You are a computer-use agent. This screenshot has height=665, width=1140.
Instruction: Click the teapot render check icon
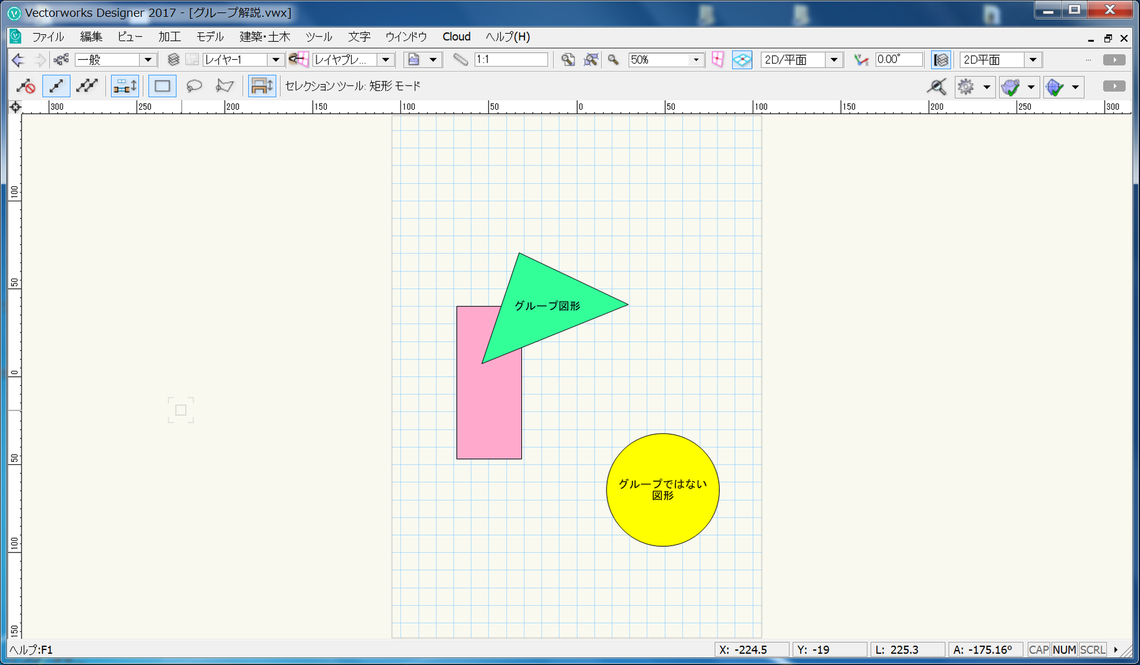click(1010, 86)
